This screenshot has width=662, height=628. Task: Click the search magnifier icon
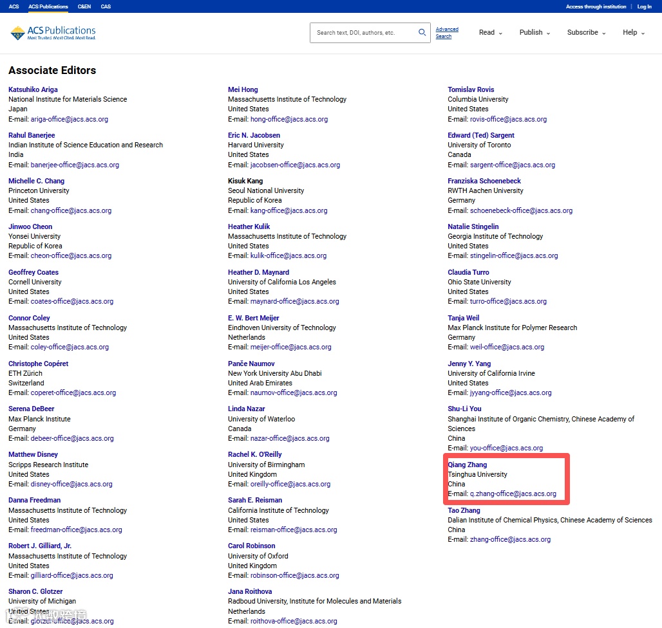pos(422,32)
